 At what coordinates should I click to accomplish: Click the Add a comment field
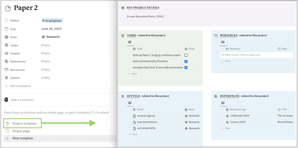tap(23, 100)
